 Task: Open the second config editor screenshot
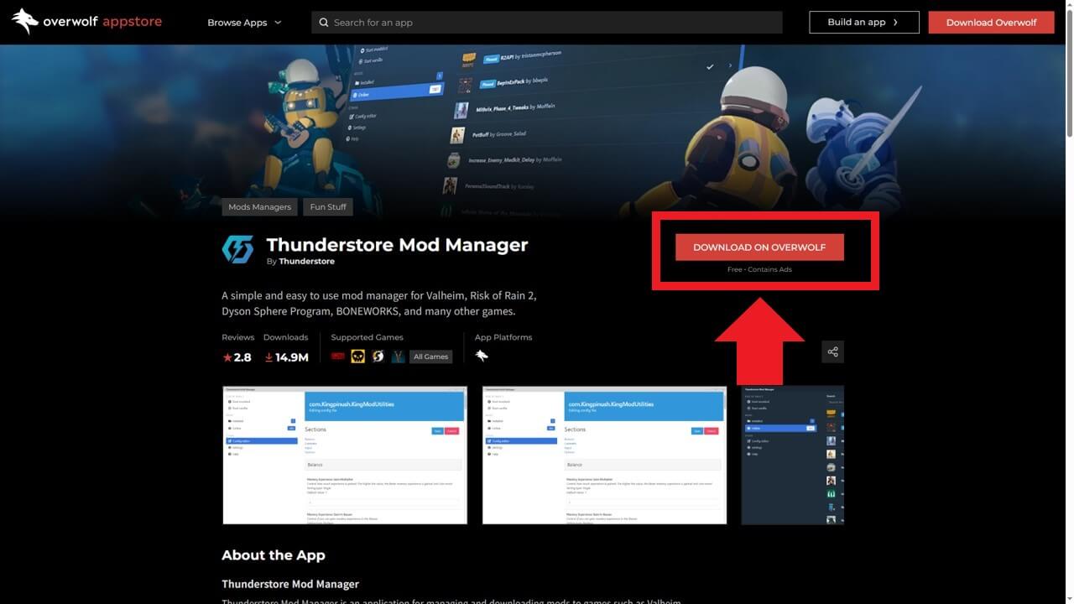(605, 456)
